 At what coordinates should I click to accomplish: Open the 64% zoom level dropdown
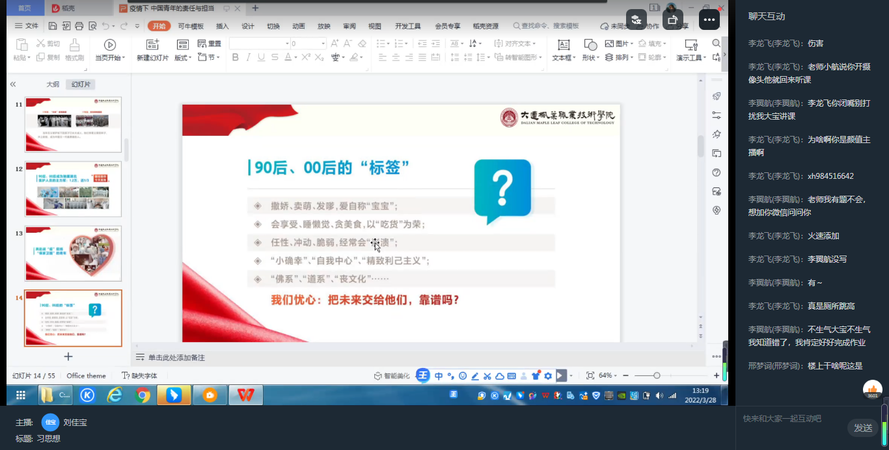(x=610, y=376)
